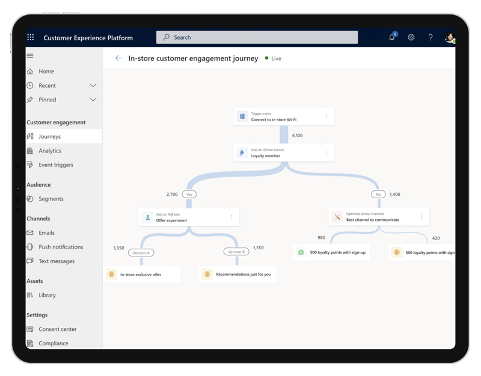Viewport: 481px width, 376px height.
Task: Expand the Pinned chevron
Action: 93,100
